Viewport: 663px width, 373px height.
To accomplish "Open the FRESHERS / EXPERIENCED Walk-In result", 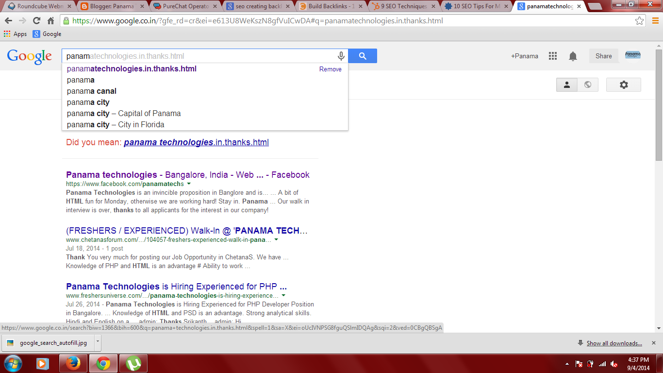I will coord(187,231).
